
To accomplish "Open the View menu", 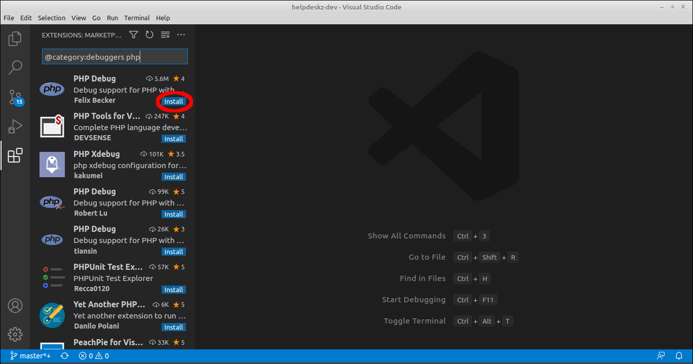I will click(79, 18).
